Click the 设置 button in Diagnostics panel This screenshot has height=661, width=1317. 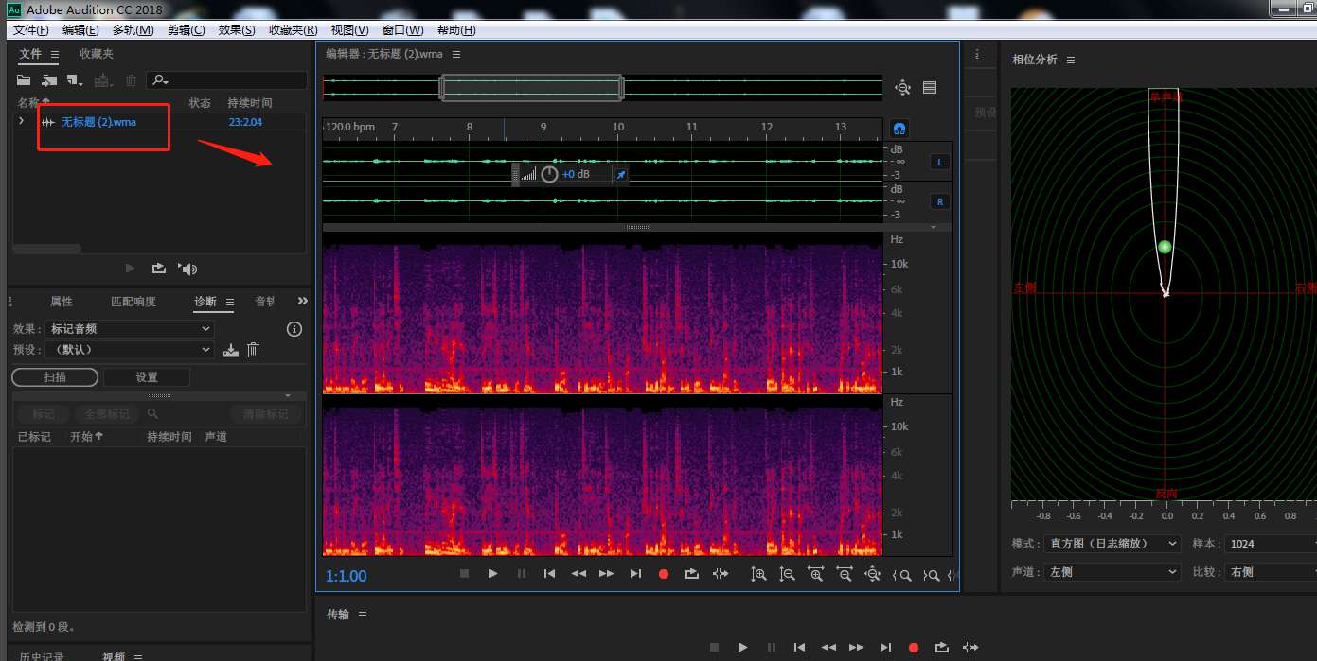[x=147, y=377]
